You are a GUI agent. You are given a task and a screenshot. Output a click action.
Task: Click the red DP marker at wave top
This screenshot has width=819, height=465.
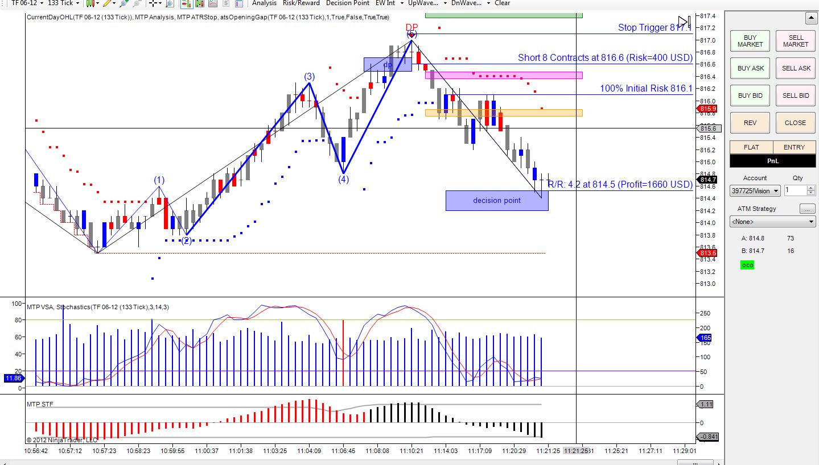pos(411,27)
